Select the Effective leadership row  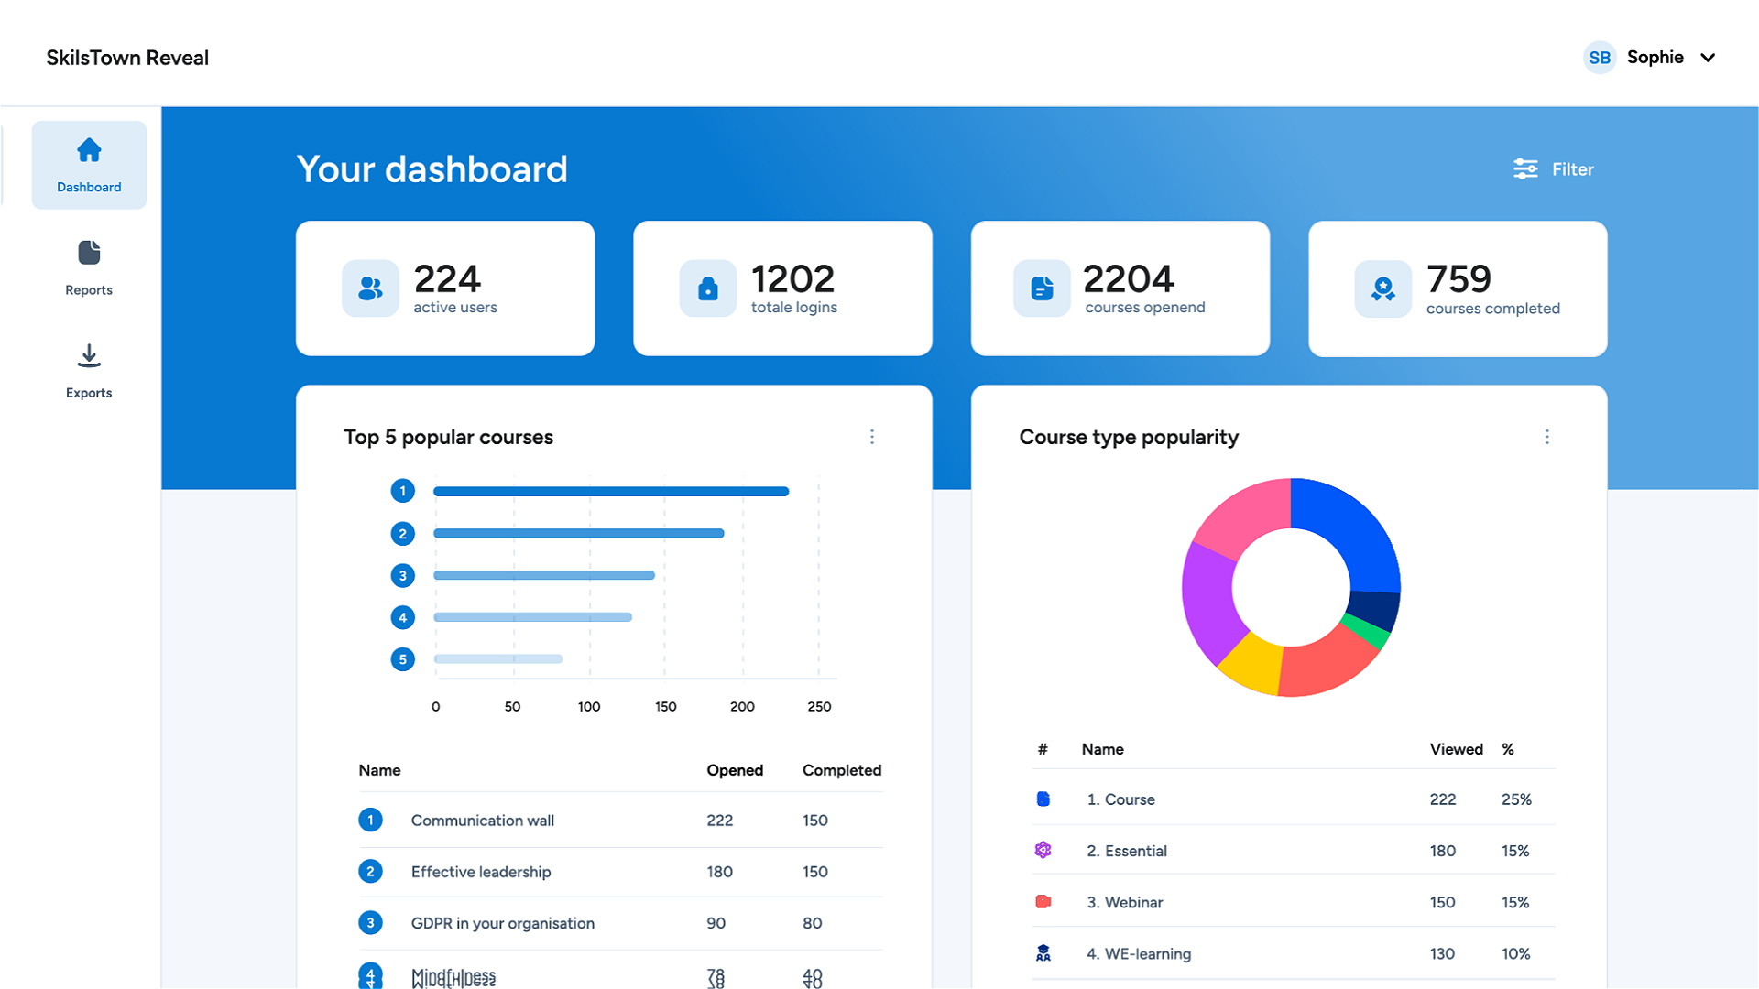480,872
